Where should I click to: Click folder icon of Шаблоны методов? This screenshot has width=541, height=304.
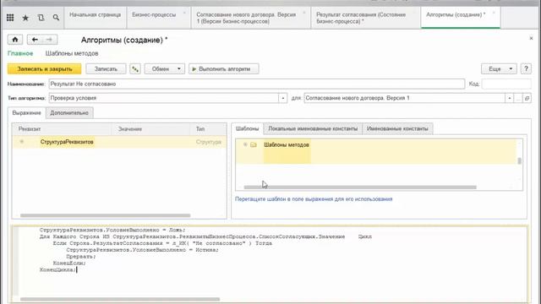254,144
